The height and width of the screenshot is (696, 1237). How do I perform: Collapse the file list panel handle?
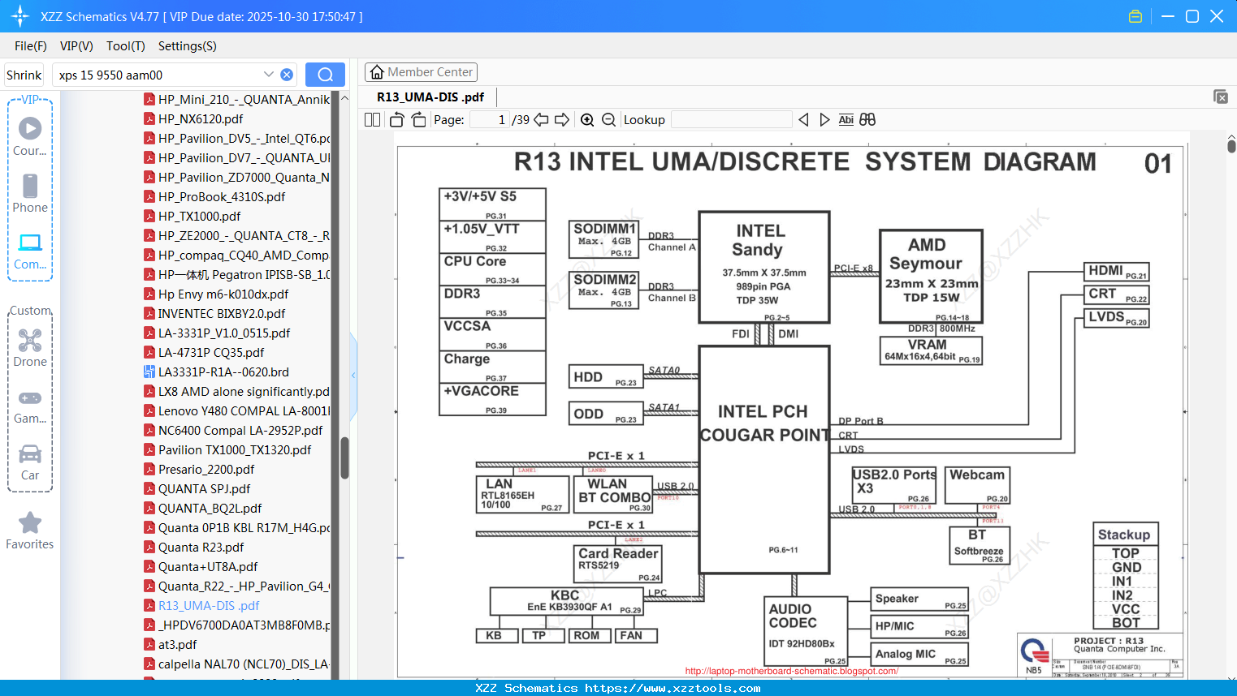[x=353, y=376]
